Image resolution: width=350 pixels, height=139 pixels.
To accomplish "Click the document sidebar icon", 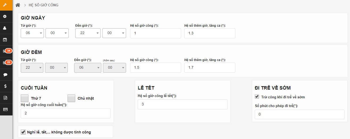I will [5, 98].
